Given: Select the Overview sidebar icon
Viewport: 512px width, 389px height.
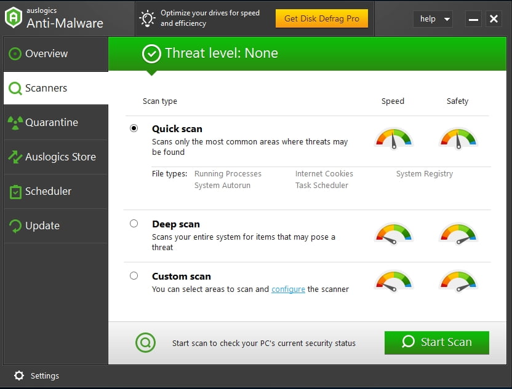Looking at the screenshot, I should click(14, 53).
